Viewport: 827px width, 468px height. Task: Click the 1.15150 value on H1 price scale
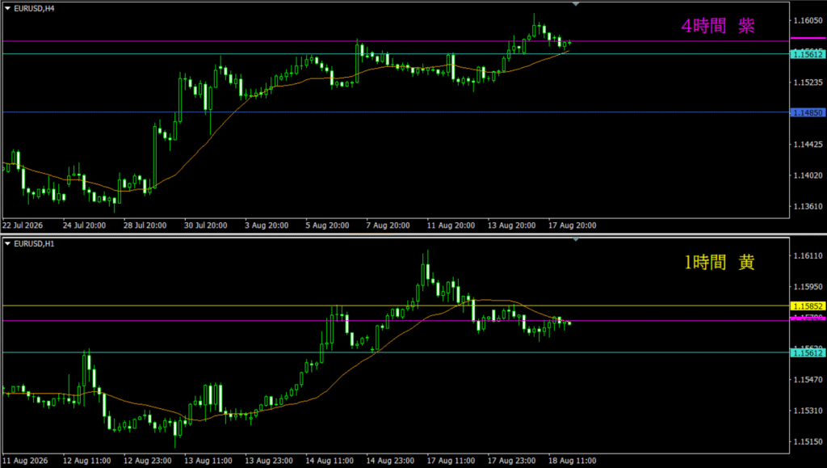coord(808,441)
